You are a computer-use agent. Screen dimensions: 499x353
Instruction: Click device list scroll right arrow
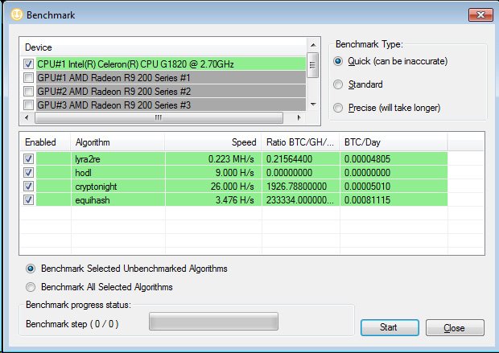tap(299, 117)
